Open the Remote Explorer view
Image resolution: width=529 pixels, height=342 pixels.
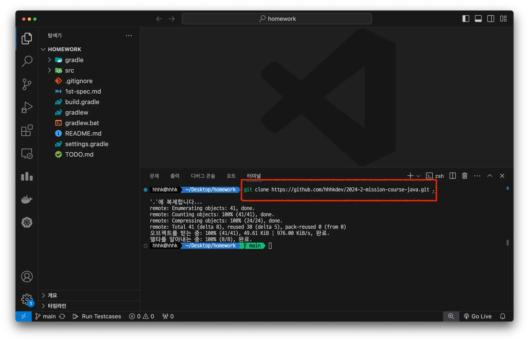27,154
